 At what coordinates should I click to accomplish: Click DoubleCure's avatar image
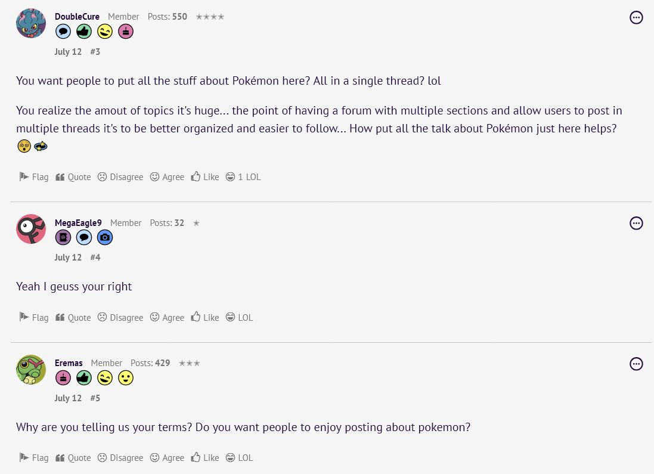tap(31, 23)
